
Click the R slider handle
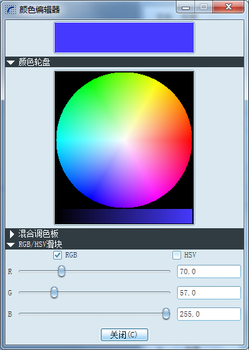61,271
